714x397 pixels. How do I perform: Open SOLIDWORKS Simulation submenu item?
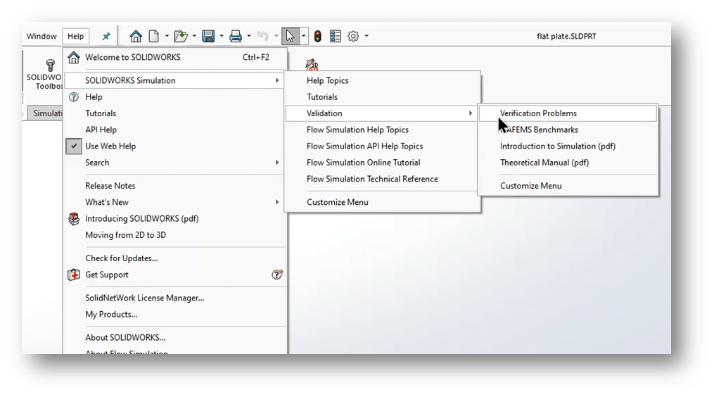pyautogui.click(x=174, y=81)
